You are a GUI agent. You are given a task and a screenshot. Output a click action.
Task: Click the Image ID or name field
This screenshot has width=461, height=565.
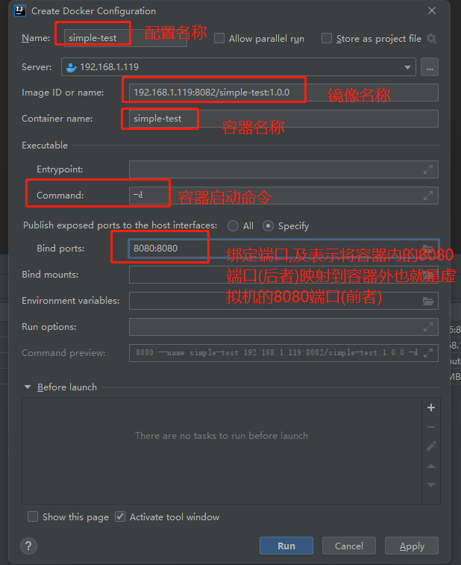tap(283, 93)
